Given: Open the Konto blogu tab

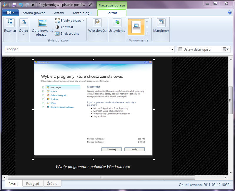Looking at the screenshot, I should pos(82,13).
